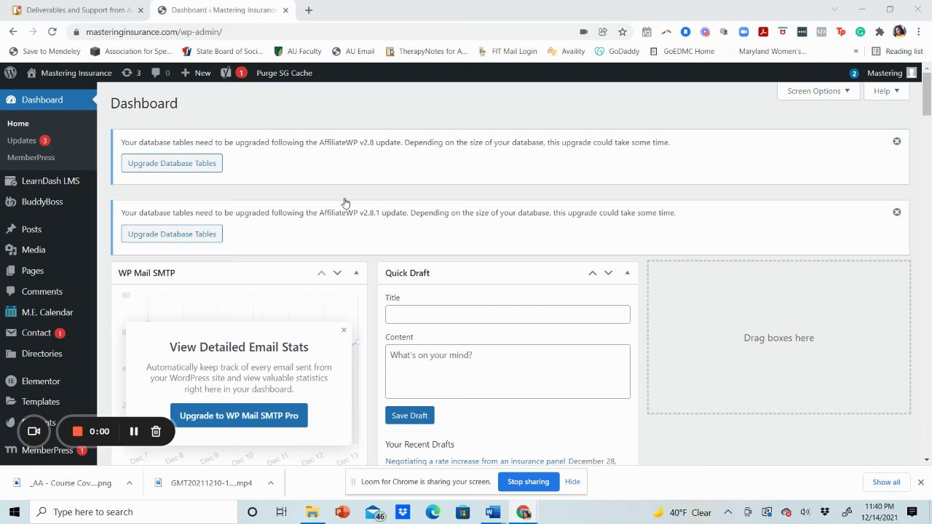This screenshot has height=524, width=932.
Task: Open BuddyBoss menu
Action: coord(48,202)
